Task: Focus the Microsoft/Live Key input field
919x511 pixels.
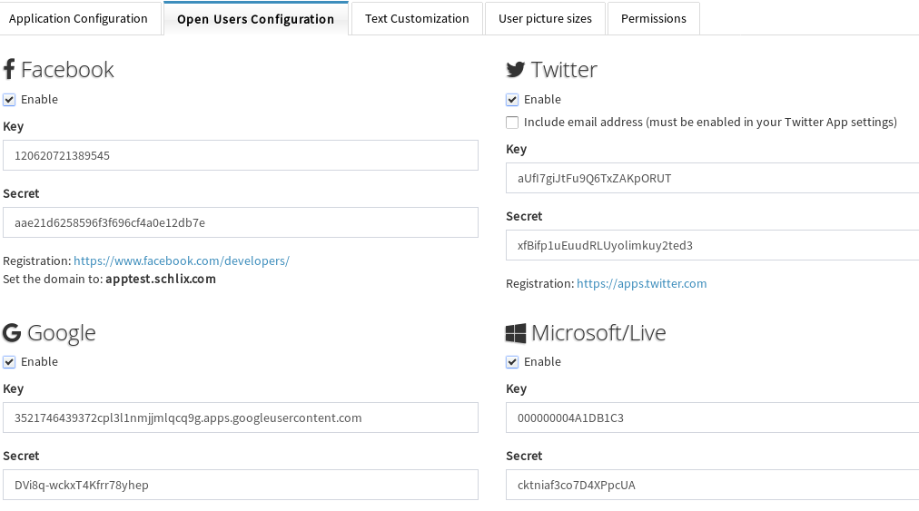Action: click(712, 418)
